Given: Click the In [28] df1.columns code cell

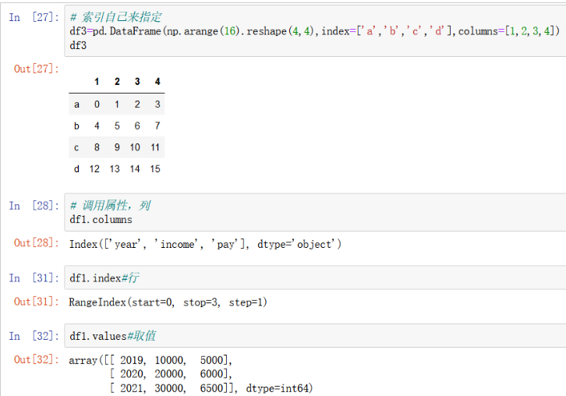Looking at the screenshot, I should point(315,212).
